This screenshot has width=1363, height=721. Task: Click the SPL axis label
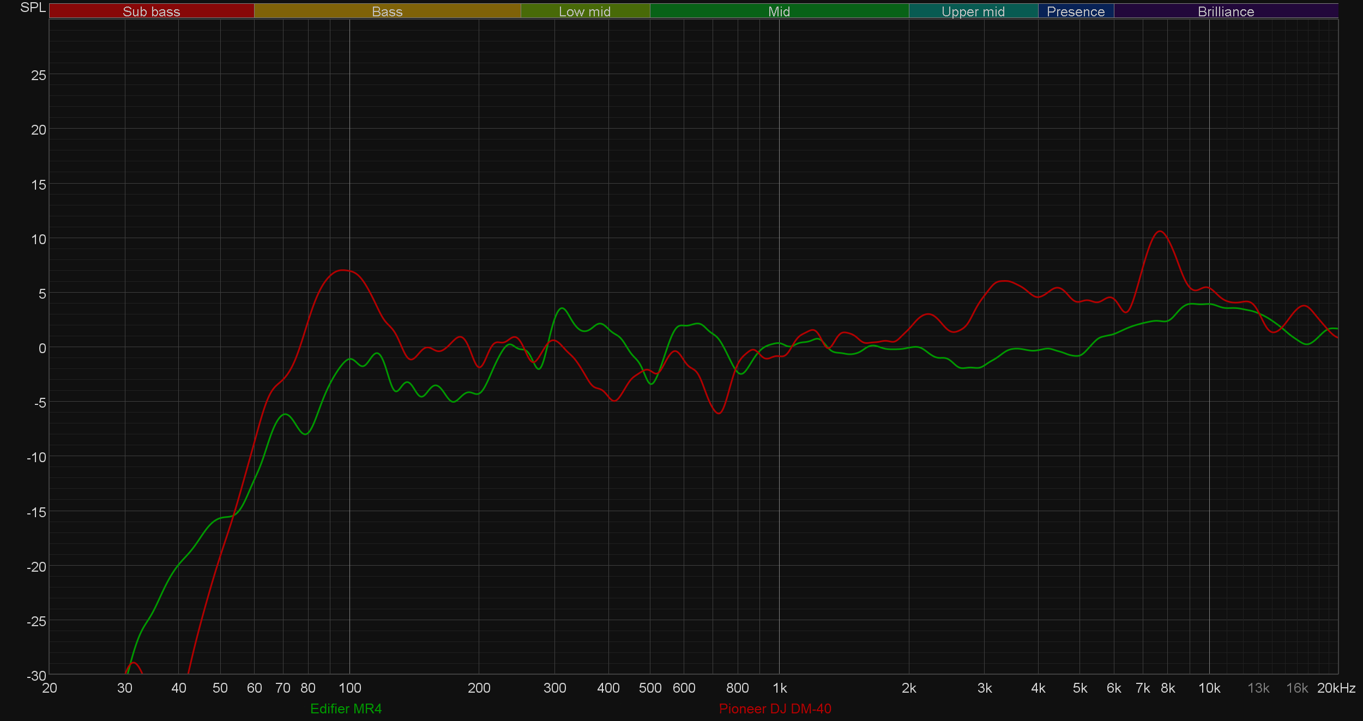pos(33,8)
